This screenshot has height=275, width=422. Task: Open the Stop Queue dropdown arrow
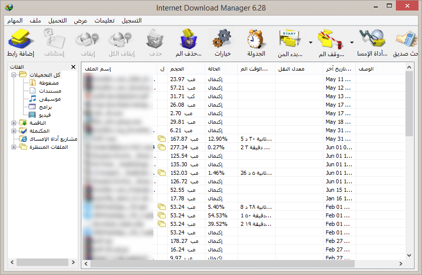(352, 43)
